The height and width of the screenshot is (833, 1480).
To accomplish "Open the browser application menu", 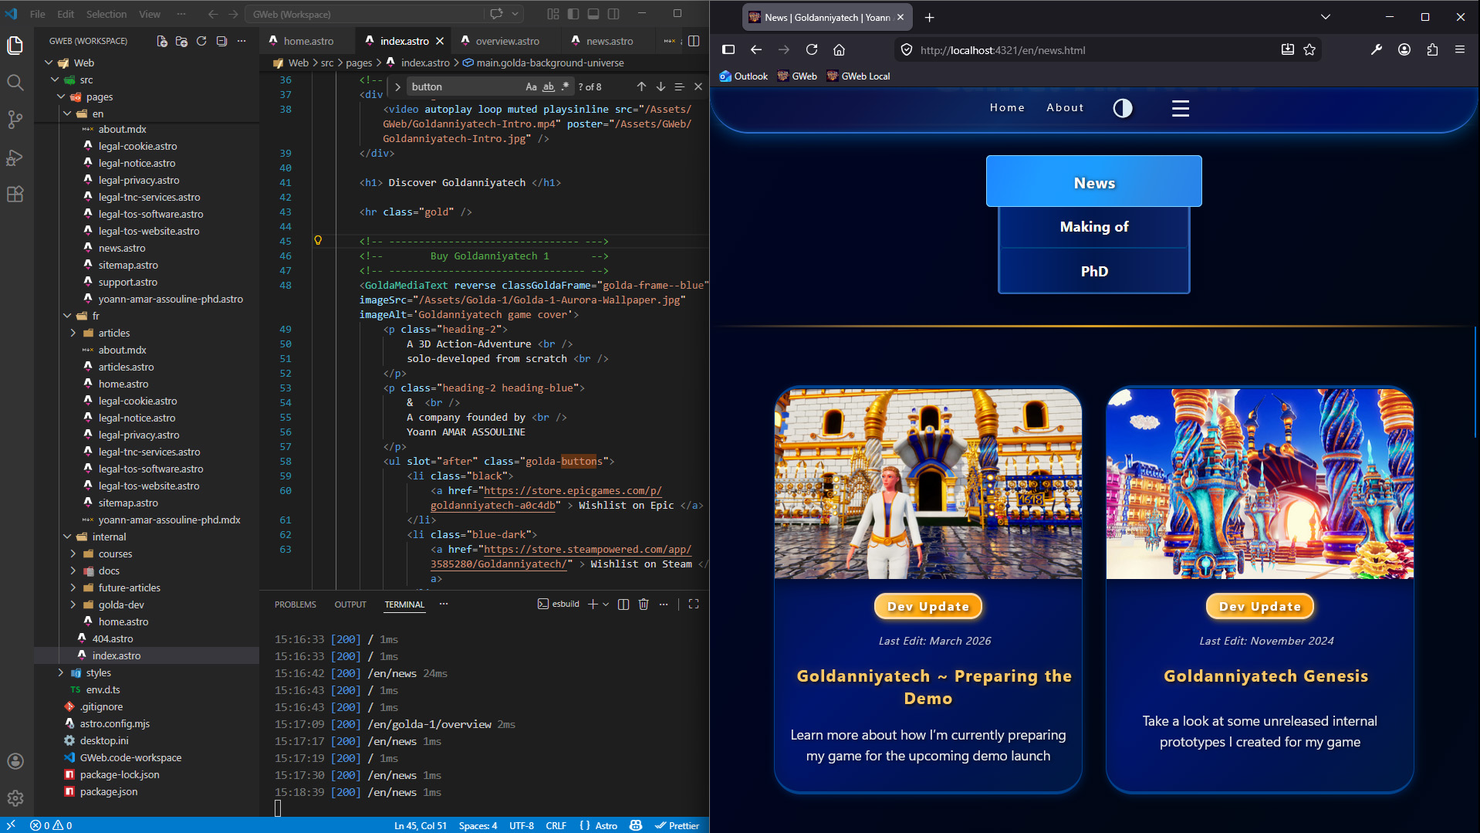I will 1460,49.
